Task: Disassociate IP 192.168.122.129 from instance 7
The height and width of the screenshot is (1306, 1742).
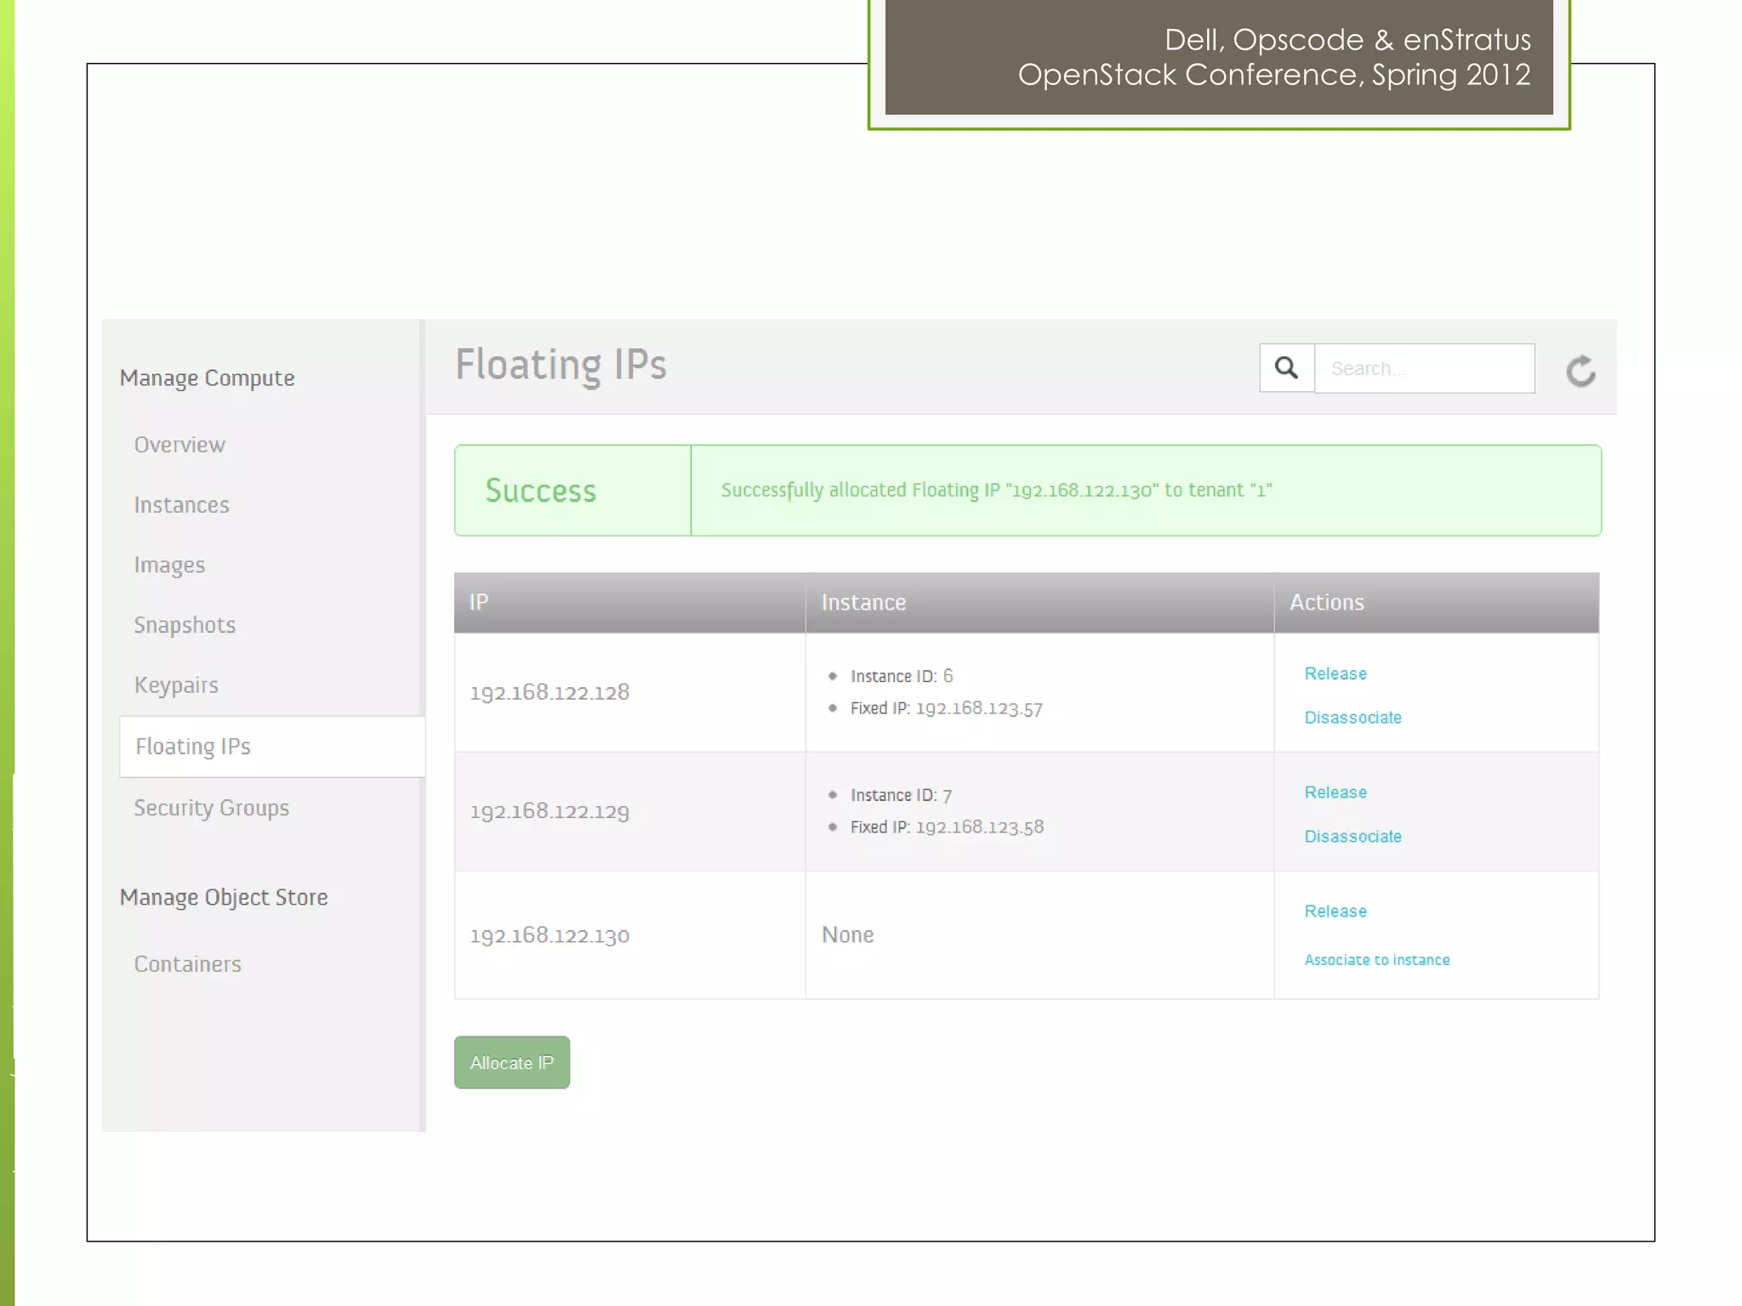Action: [1352, 837]
